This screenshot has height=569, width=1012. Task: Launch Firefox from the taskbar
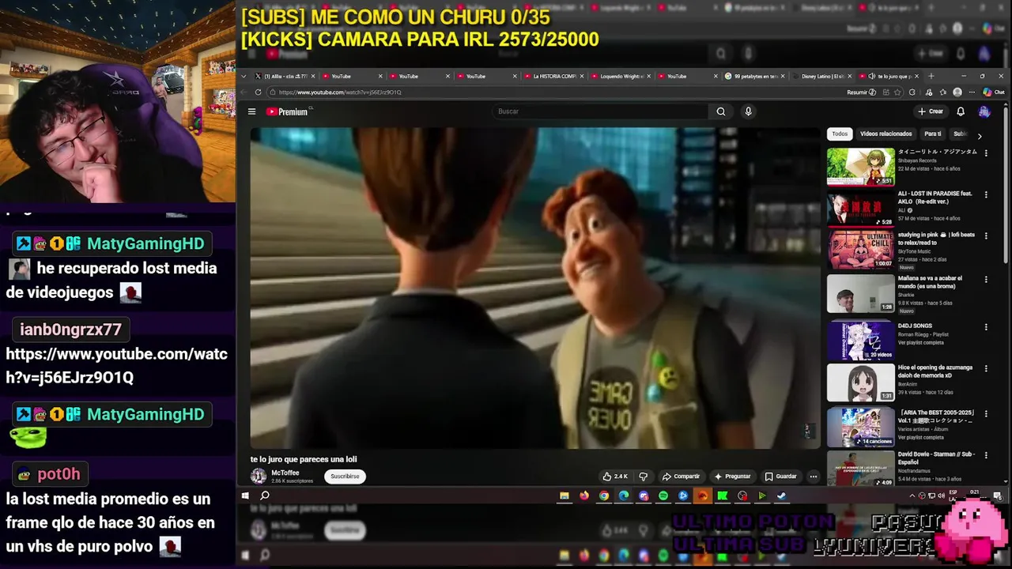point(584,496)
